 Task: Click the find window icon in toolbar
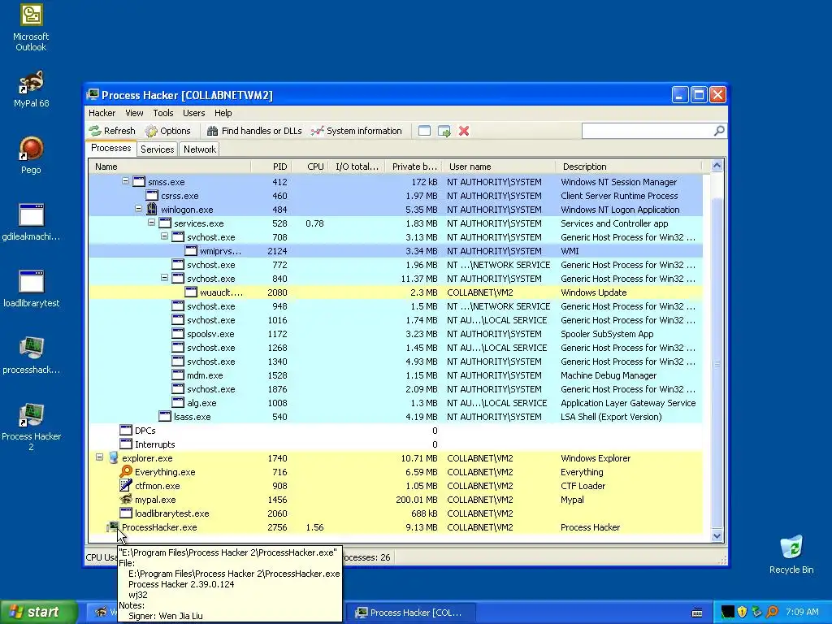(424, 131)
